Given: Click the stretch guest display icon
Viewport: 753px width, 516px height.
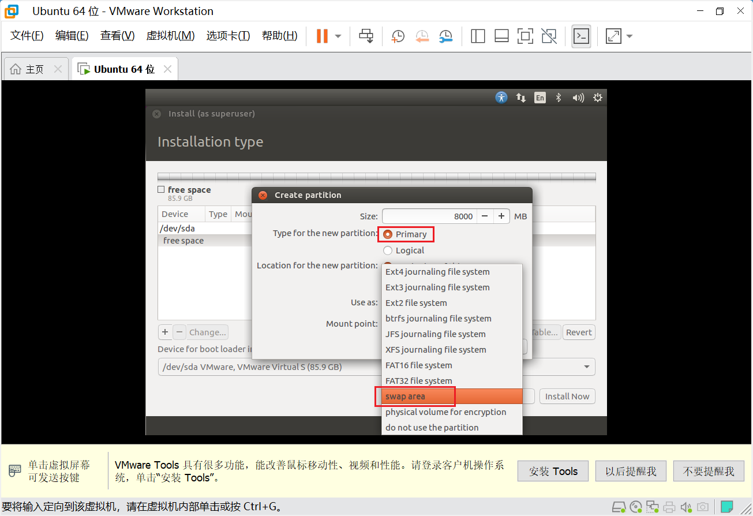Looking at the screenshot, I should pyautogui.click(x=613, y=36).
